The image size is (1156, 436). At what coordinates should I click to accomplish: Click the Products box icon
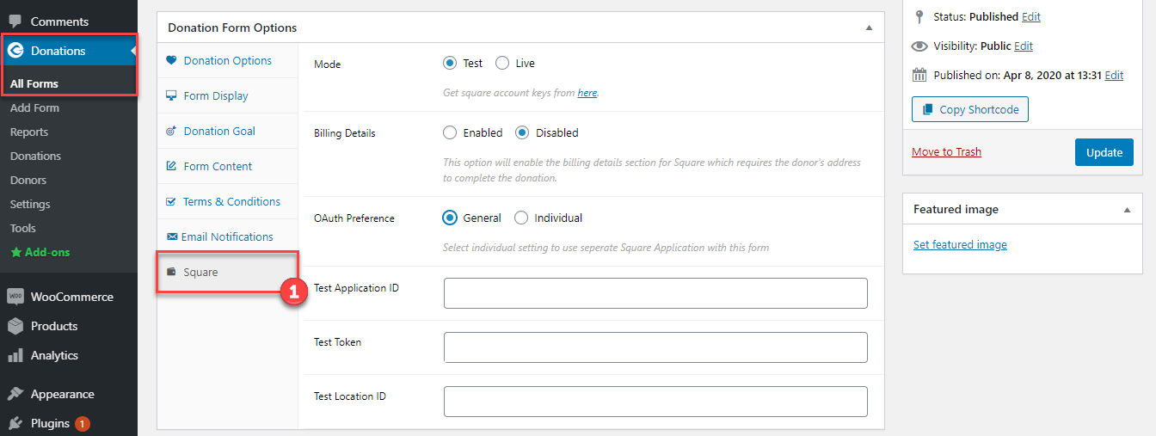pos(15,326)
